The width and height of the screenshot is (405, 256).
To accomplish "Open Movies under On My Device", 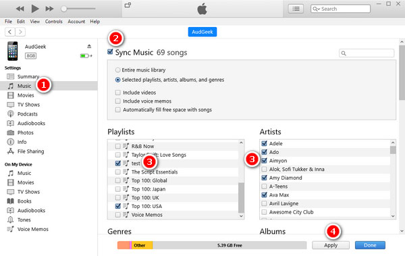I will coord(26,182).
